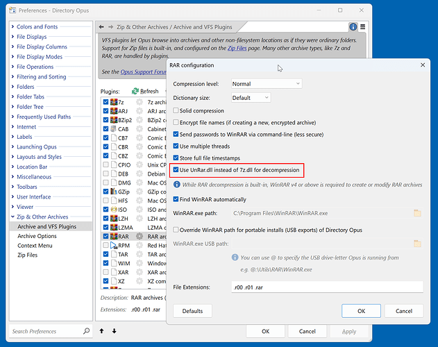
Task: Enable Override WinRAR path for portable installs
Action: point(176,230)
